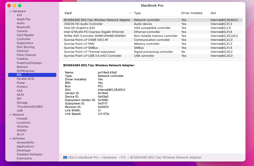Viewport: 254px width, 166px height.
Task: Click PCI in the breadcrumb path
Action: (x=123, y=157)
